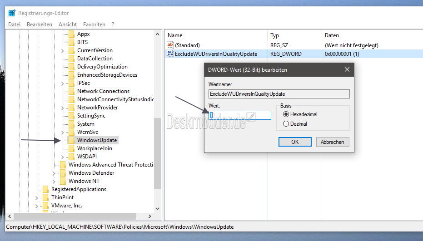The height and width of the screenshot is (241, 423).
Task: Click the REG_SZ string icon beside (Standard)
Action: pyautogui.click(x=170, y=45)
